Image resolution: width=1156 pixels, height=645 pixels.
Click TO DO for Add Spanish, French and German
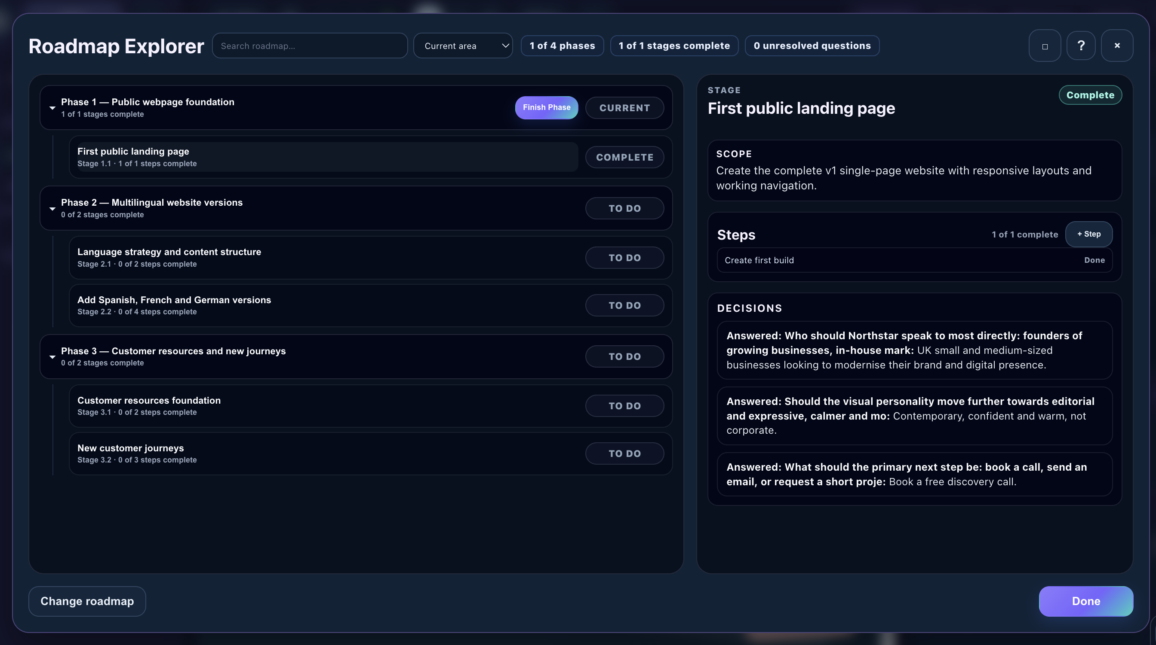click(624, 305)
